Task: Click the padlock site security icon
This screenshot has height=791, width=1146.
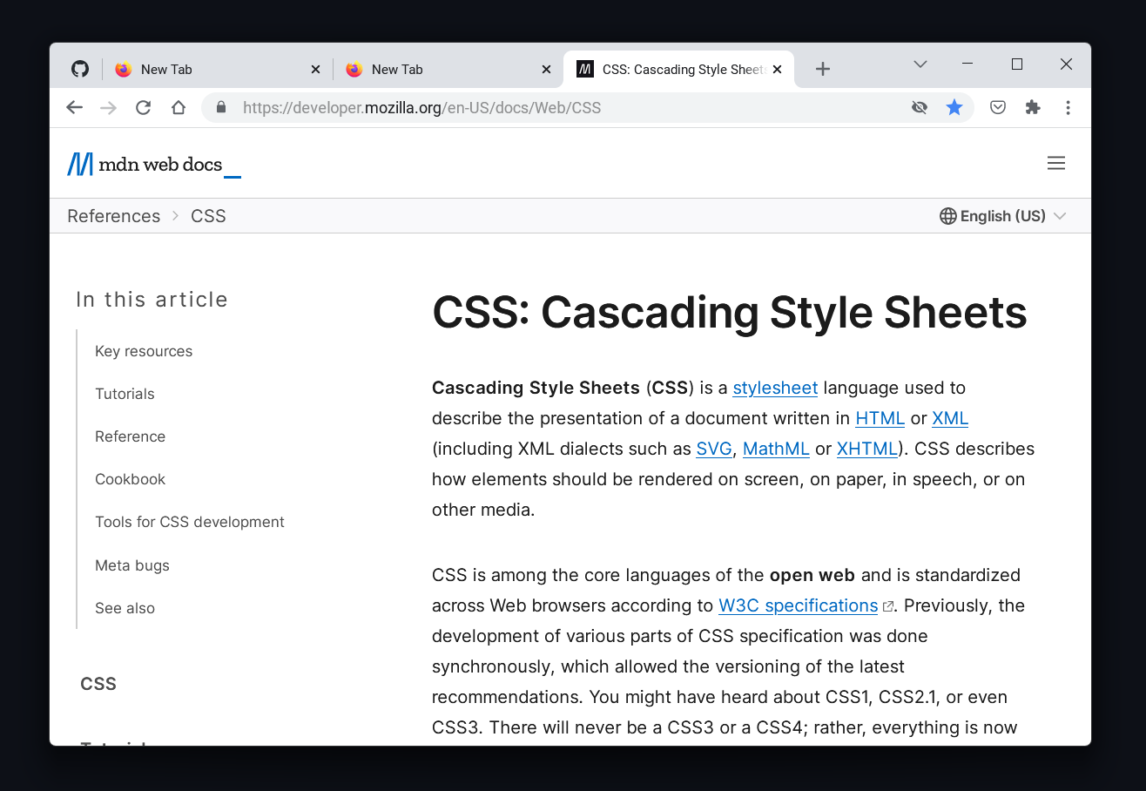Action: coord(221,108)
